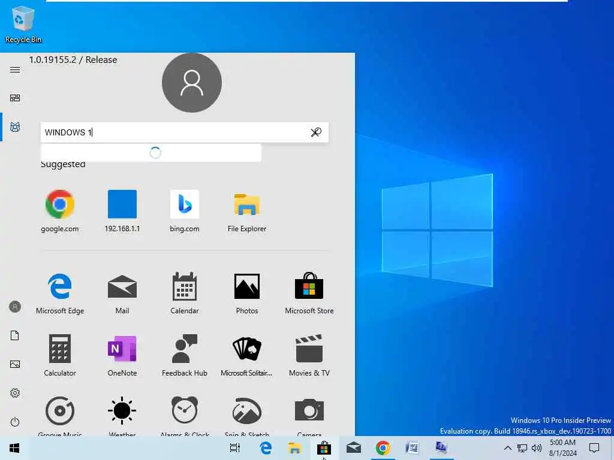Switch to the Word document taskbar icon
Image resolution: width=614 pixels, height=460 pixels.
[412, 448]
